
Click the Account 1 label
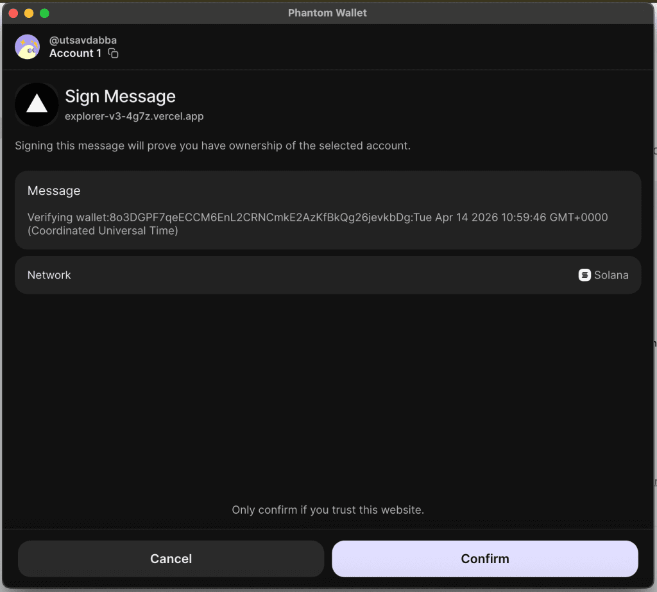coord(75,53)
